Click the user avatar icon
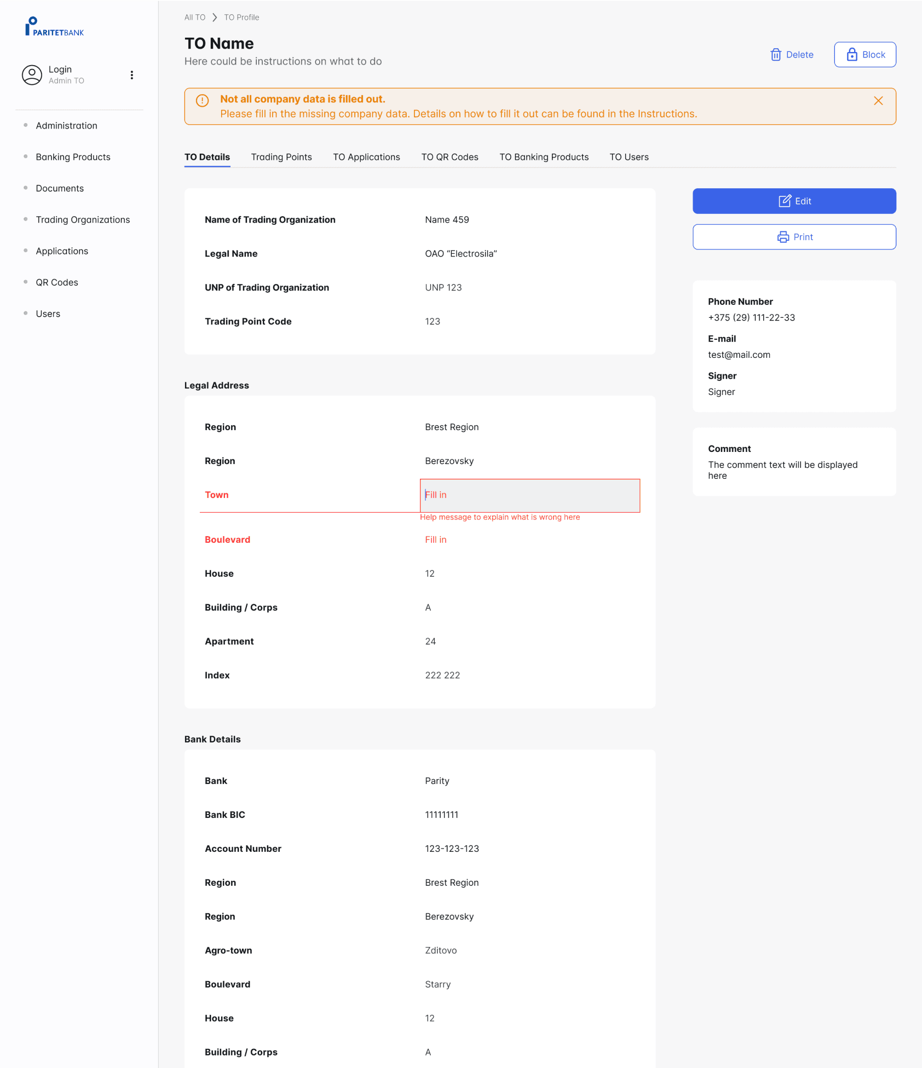 coord(32,75)
